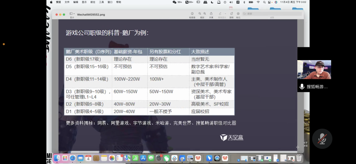Open the Share (共享) button in Preview
The height and width of the screenshot is (164, 356).
tap(211, 13)
